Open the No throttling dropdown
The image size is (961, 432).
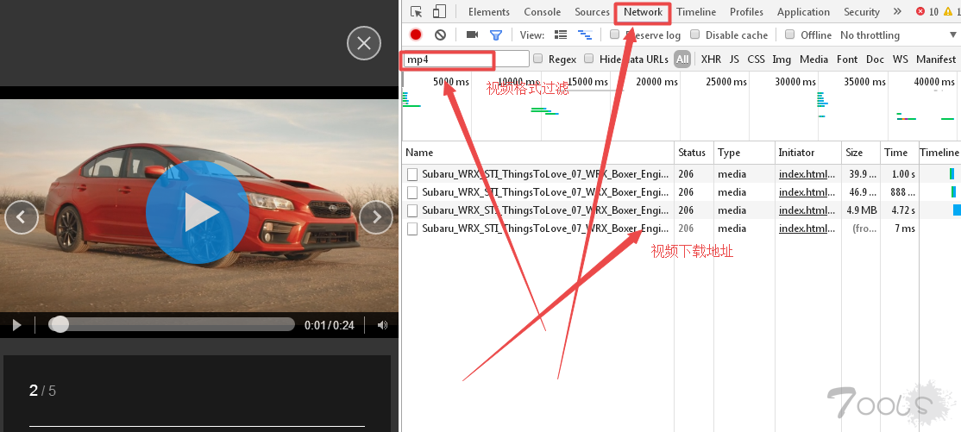tap(899, 35)
